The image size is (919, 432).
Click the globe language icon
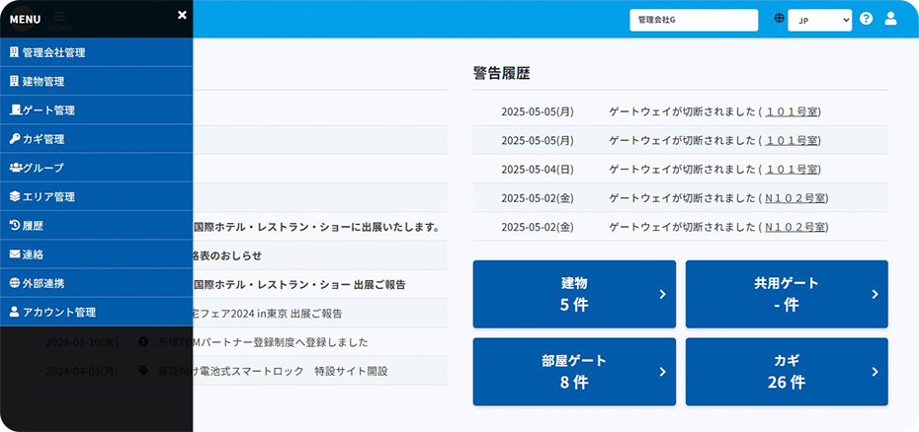[780, 19]
